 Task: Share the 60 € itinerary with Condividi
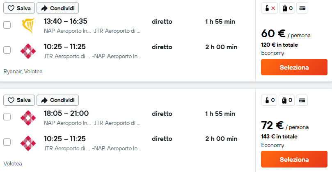coord(57,8)
